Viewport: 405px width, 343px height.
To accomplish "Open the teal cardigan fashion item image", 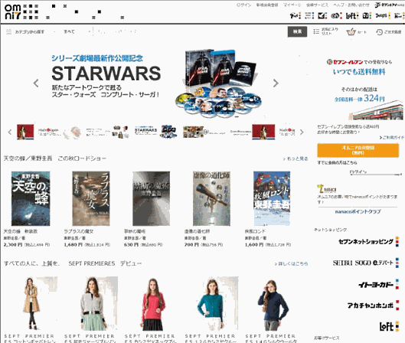I will pyautogui.click(x=212, y=303).
